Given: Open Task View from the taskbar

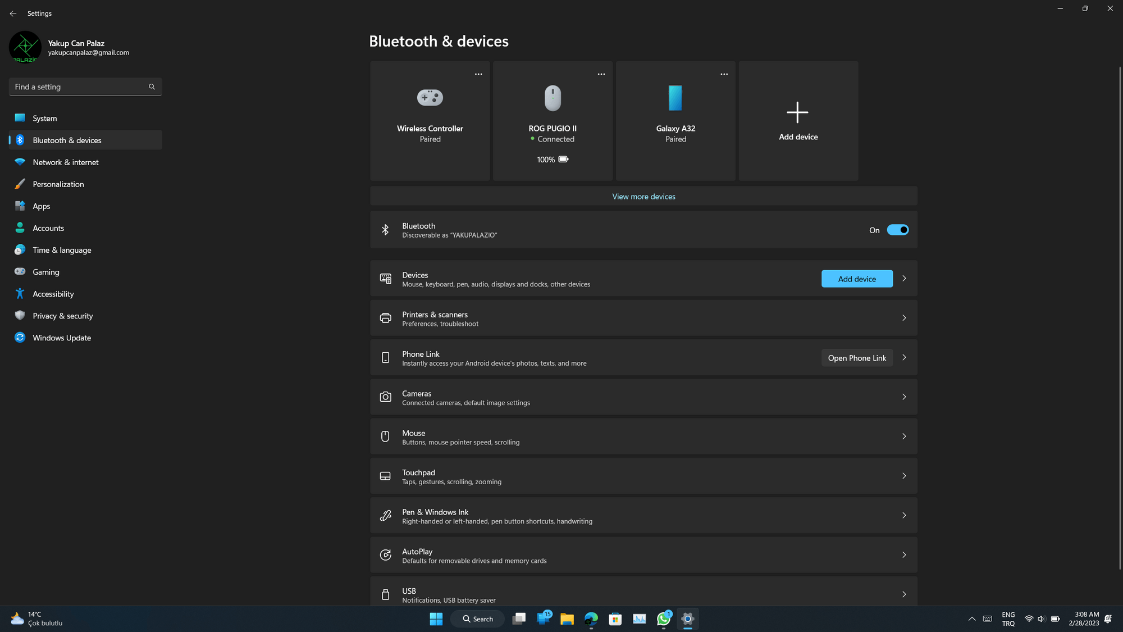Looking at the screenshot, I should pyautogui.click(x=519, y=619).
